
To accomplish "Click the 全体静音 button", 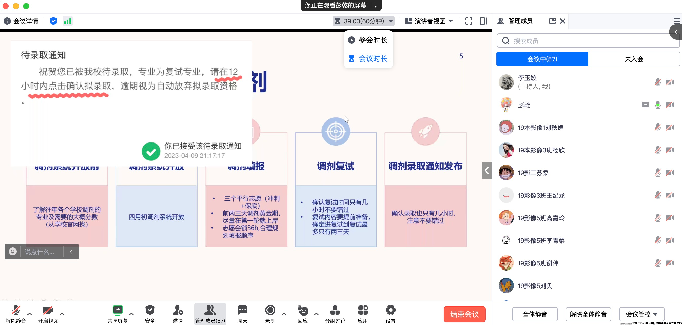I will point(534,314).
